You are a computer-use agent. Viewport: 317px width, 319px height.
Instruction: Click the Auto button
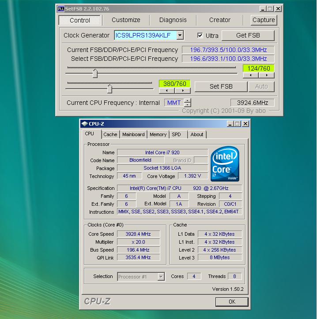[261, 86]
